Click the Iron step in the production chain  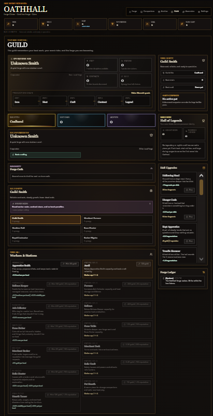point(26,101)
